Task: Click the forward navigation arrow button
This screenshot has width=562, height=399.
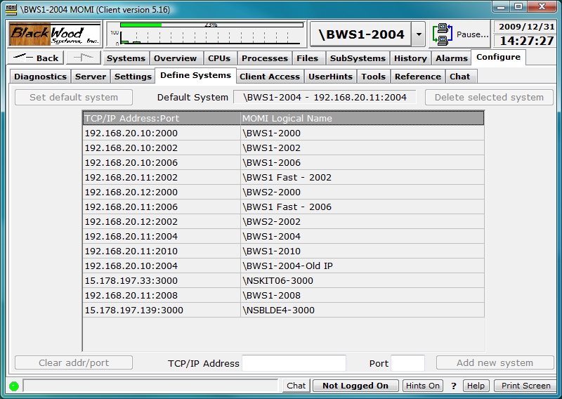Action: (x=84, y=58)
